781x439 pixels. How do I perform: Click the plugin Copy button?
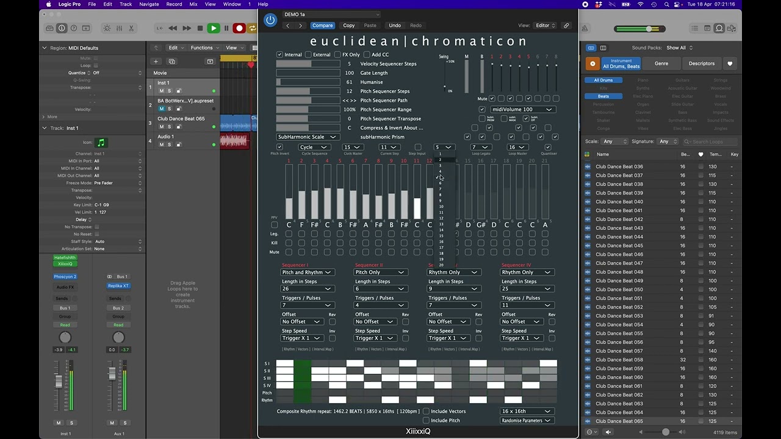pyautogui.click(x=348, y=26)
